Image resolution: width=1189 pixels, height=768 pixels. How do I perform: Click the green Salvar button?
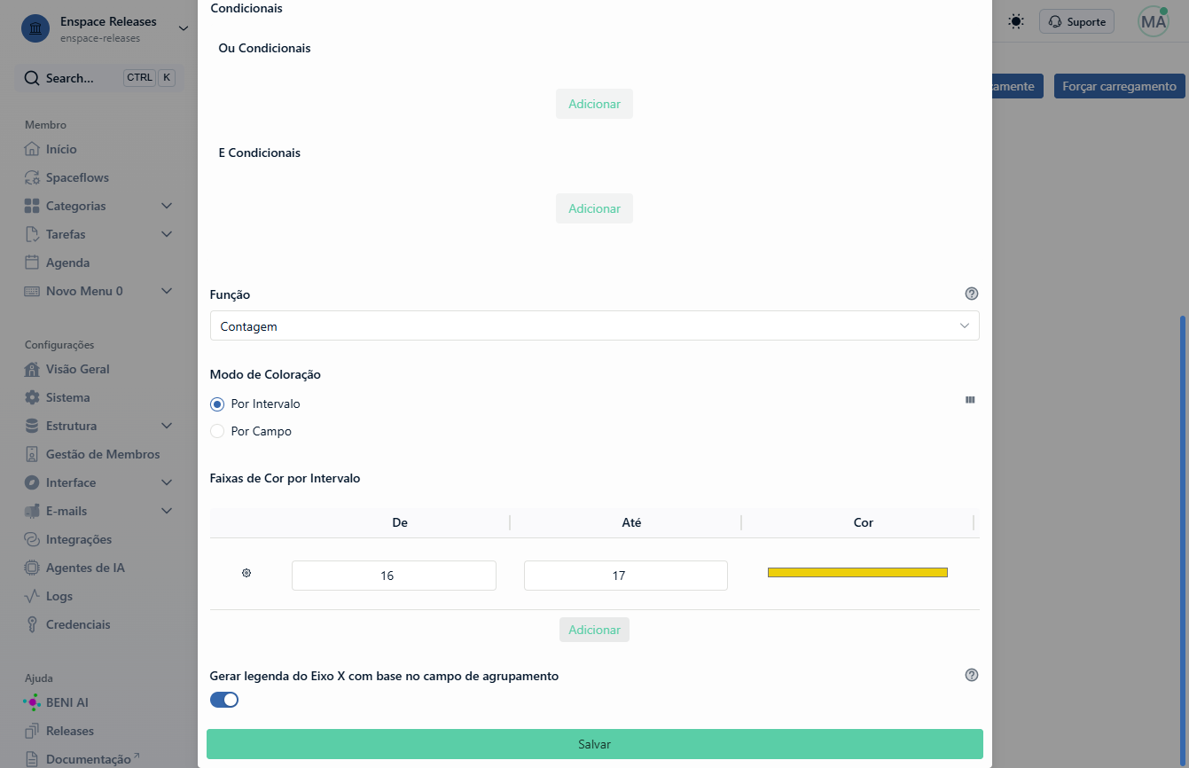point(594,744)
